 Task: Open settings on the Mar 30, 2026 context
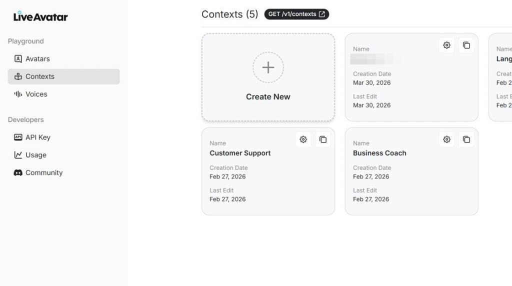(446, 45)
